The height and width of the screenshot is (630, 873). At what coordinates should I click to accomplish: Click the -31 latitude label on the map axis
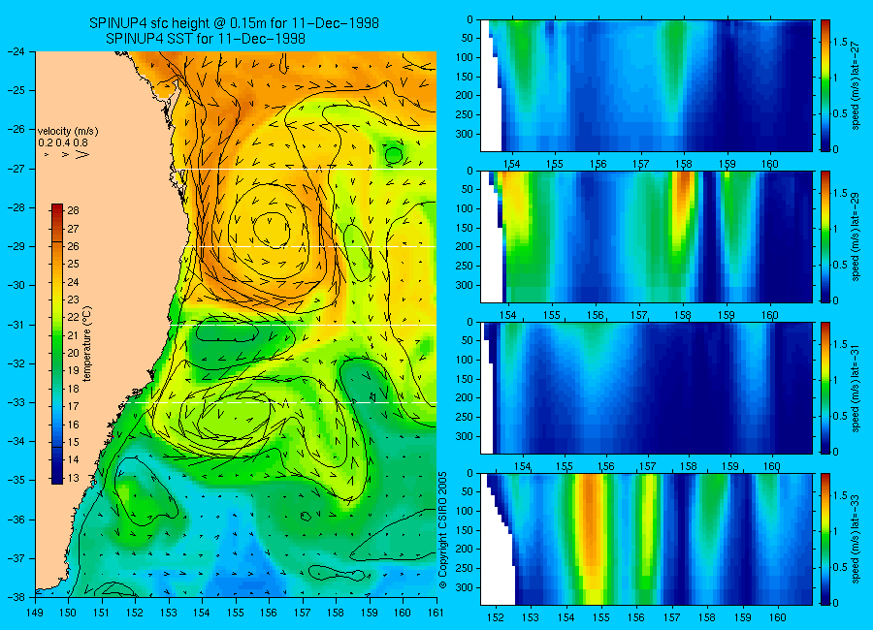point(16,325)
